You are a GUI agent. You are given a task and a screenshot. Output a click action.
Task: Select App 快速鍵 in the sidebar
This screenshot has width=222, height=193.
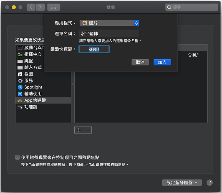tap(35, 100)
